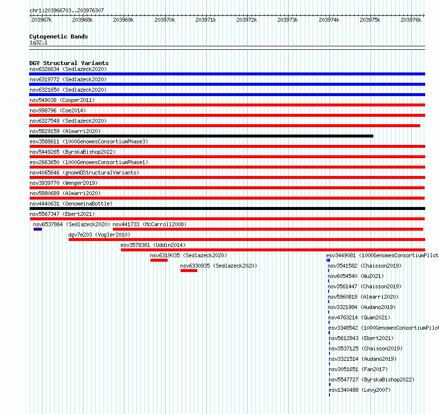This screenshot has height=414, width=439.
Task: Select nsv441733 (McCarroll2008) label
Action: (x=149, y=224)
